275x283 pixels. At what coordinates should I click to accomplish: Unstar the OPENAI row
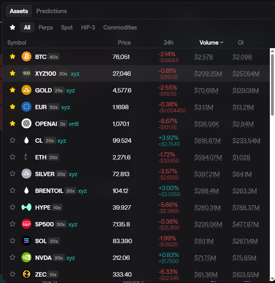point(12,124)
